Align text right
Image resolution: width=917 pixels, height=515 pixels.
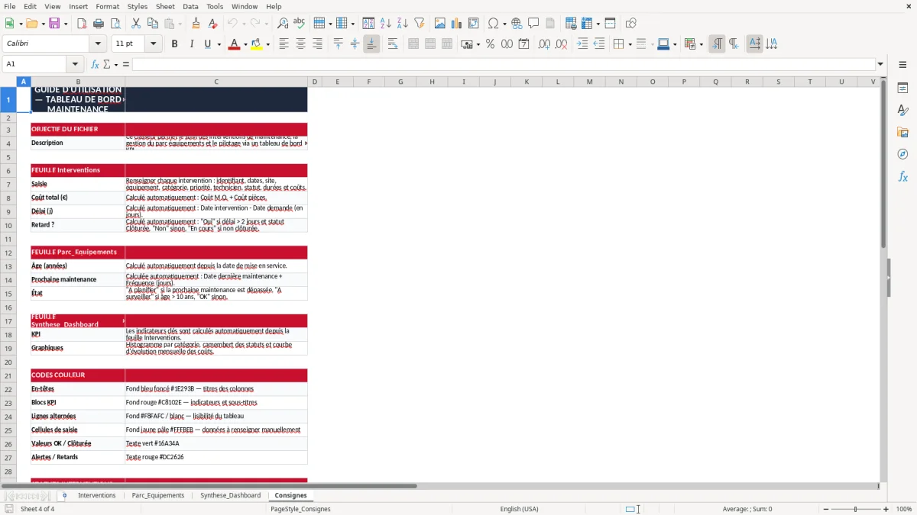pos(317,44)
